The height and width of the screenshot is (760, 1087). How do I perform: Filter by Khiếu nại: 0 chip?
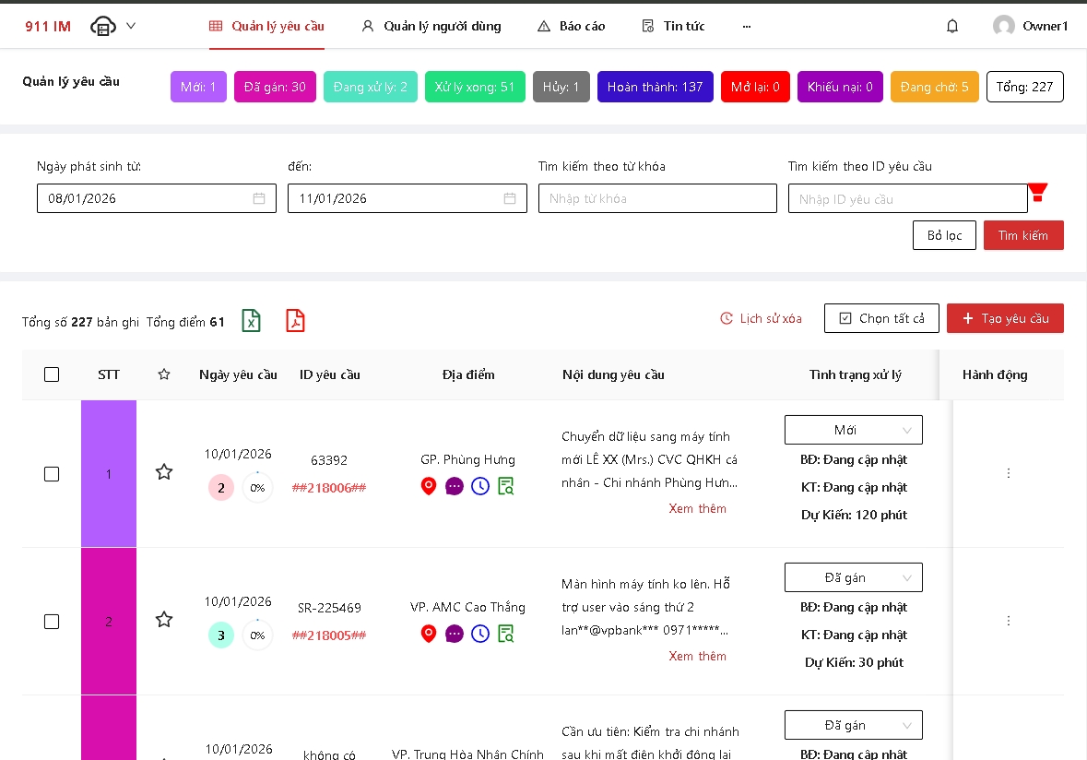(840, 87)
